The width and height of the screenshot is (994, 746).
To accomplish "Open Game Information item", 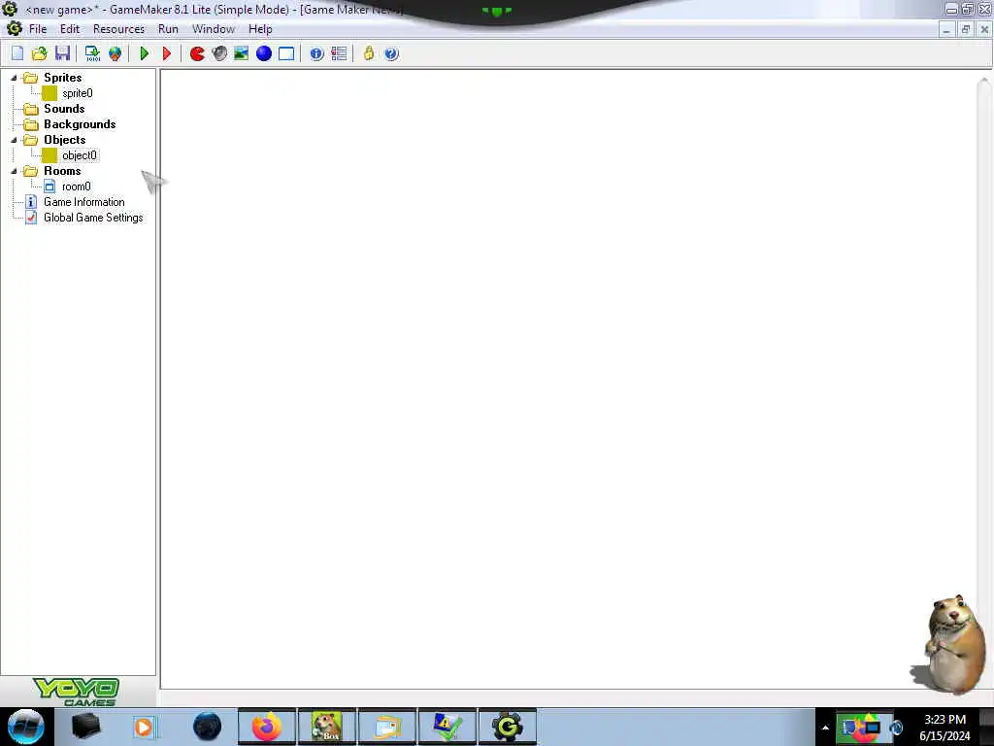I will [83, 202].
